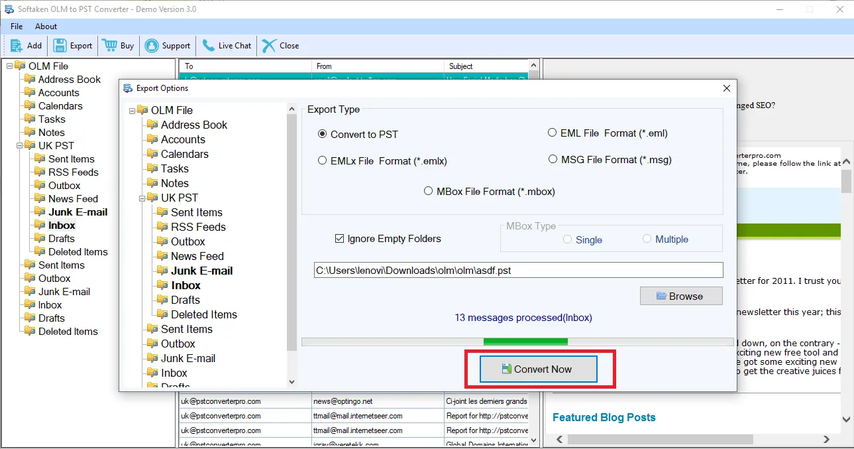The image size is (854, 449).
Task: Click the RSS Feeds folder icon in main window tree
Action: tap(40, 172)
